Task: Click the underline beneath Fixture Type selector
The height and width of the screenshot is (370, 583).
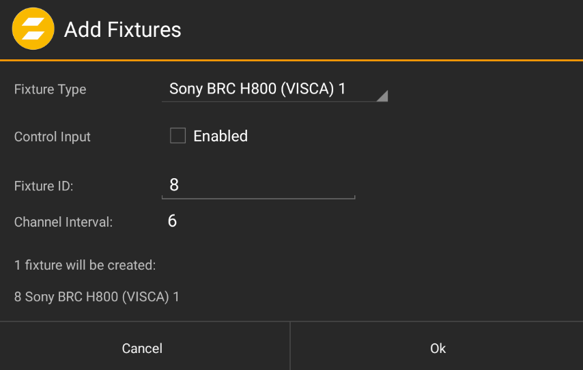Action: 273,102
